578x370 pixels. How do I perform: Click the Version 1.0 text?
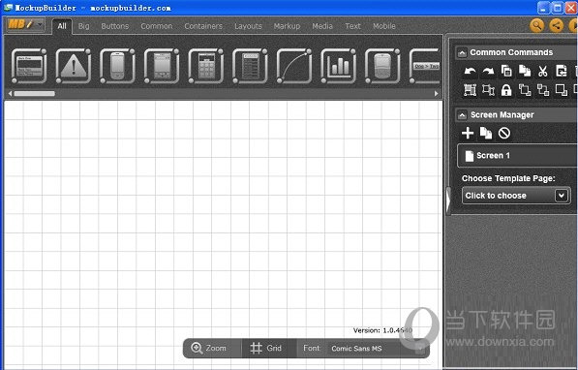pos(382,330)
